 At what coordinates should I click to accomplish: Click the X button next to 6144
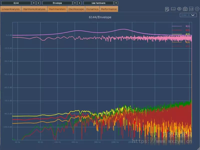pyautogui.click(x=38, y=3)
